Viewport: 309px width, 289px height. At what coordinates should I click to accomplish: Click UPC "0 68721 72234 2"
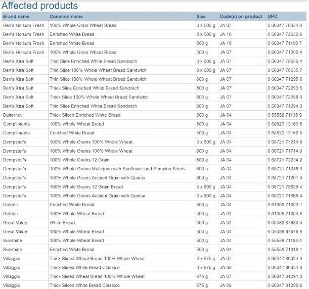pos(285,160)
